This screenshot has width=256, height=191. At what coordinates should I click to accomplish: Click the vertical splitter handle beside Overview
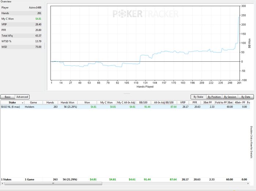coord(45,46)
